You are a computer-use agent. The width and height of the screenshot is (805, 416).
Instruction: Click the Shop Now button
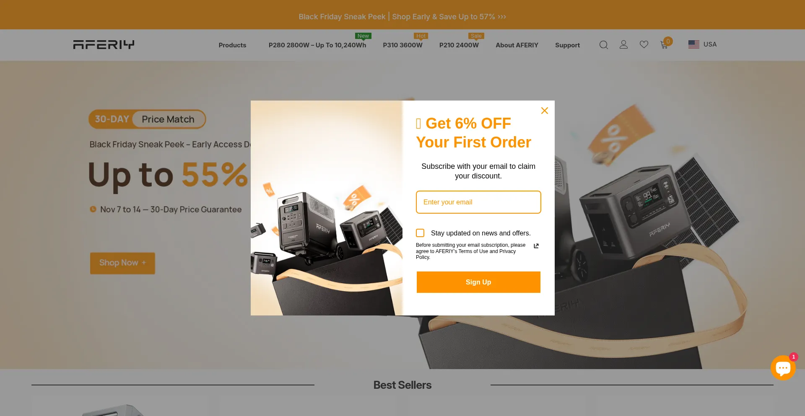[x=122, y=263]
